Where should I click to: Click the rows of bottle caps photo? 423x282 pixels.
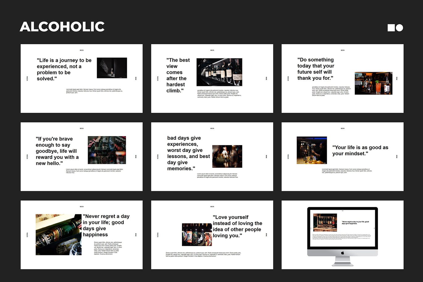point(107,150)
